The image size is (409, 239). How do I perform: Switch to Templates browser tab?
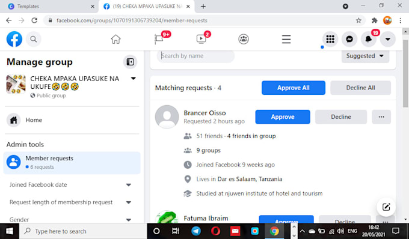49,7
